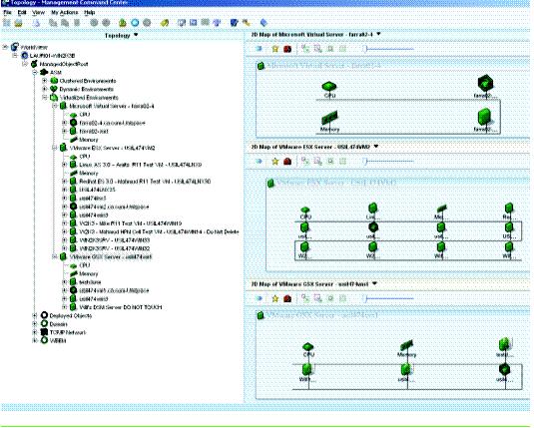Open the Help menu

pos(89,13)
